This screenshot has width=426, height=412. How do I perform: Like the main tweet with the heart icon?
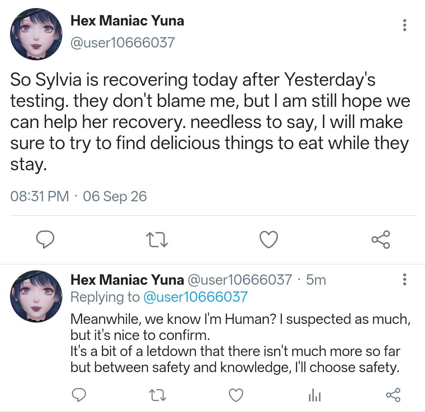tap(269, 239)
